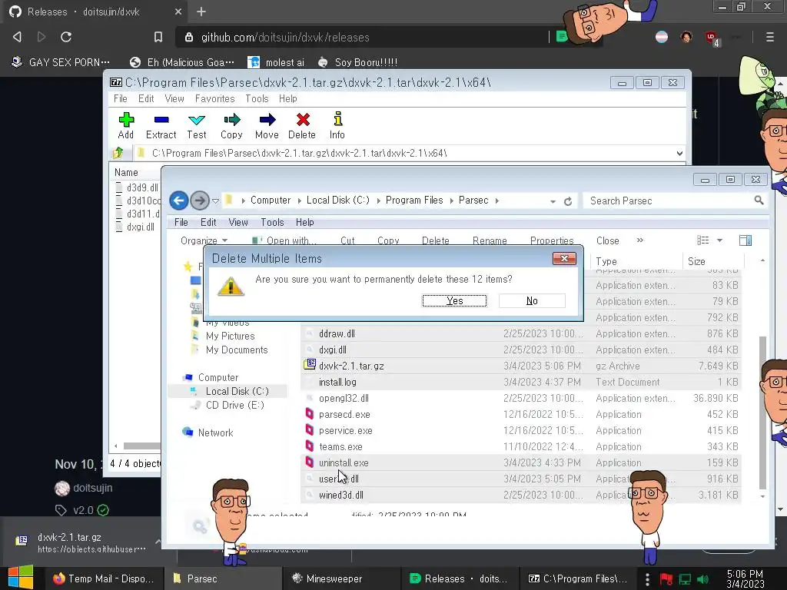This screenshot has width=787, height=590.
Task: Select d3d9.dll in the 7-Zip list
Action: click(x=142, y=187)
